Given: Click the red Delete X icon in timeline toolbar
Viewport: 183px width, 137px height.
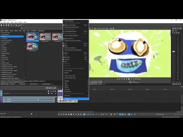Looking at the screenshot, I should tap(96, 114).
